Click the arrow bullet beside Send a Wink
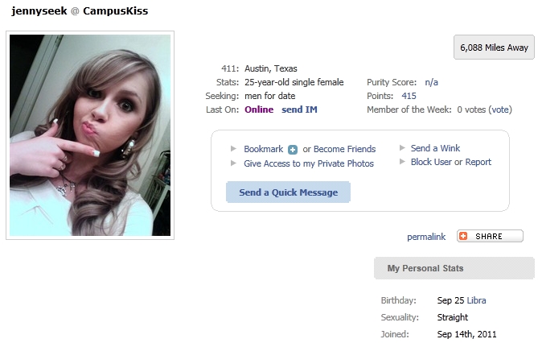Screen dimensions: 538x343 pos(402,148)
